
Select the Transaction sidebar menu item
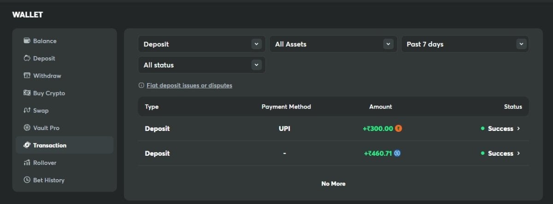(x=50, y=145)
